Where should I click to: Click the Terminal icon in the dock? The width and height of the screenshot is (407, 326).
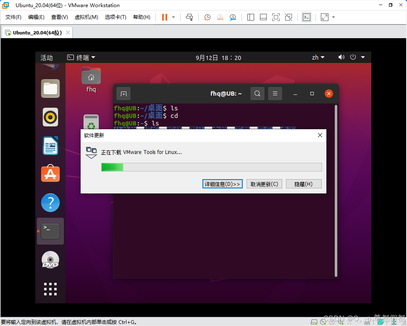50,231
